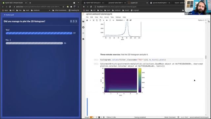Open the Extension Manager puzzle sidebar icon
This screenshot has width=211, height=119.
click(83, 39)
